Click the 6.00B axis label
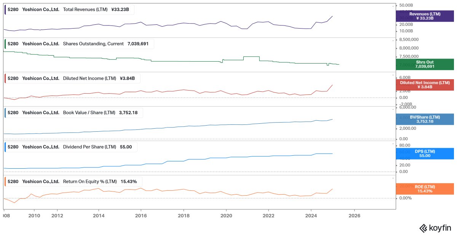The image size is (457, 236). [x=405, y=77]
